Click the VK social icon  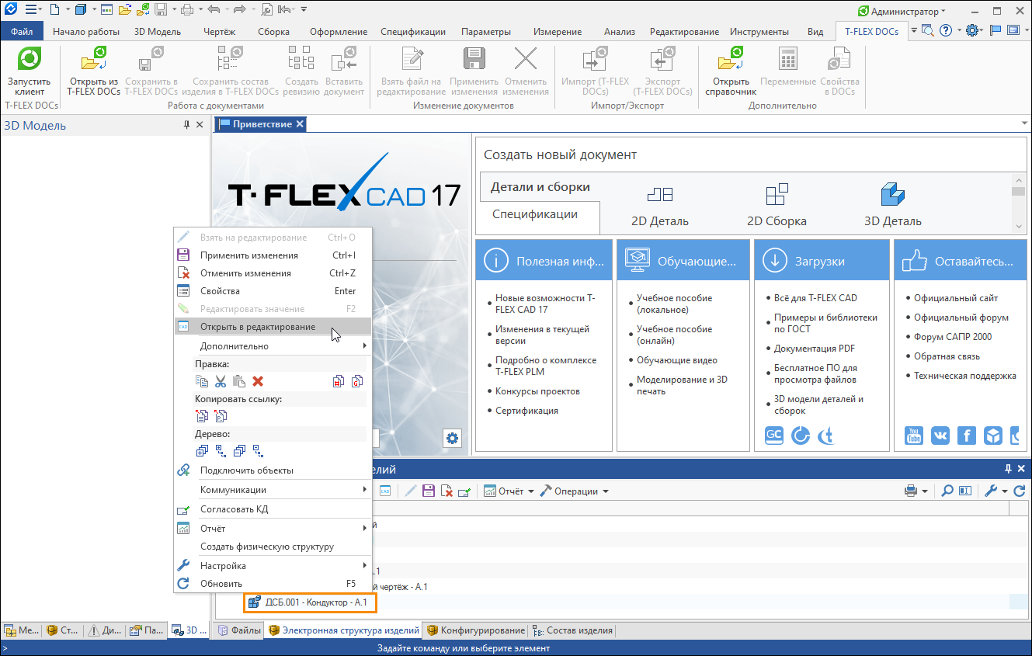[x=940, y=436]
